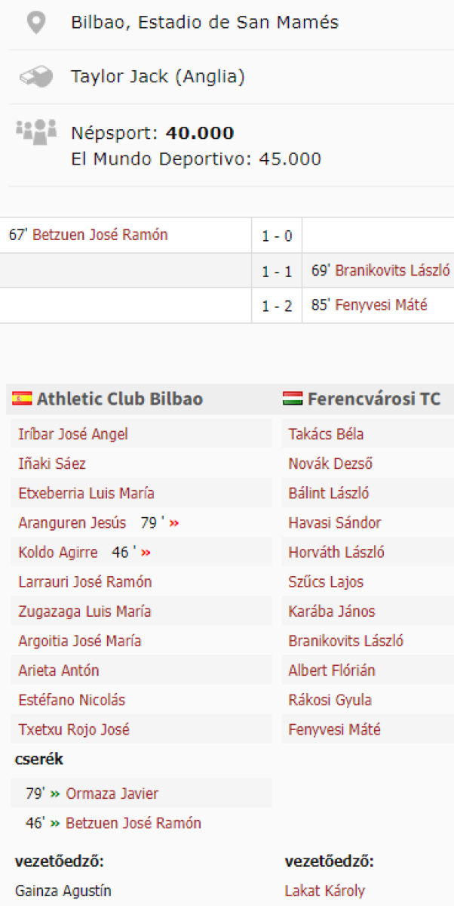Click green arrows beside substitute Betzuen José Ramón

tap(55, 823)
